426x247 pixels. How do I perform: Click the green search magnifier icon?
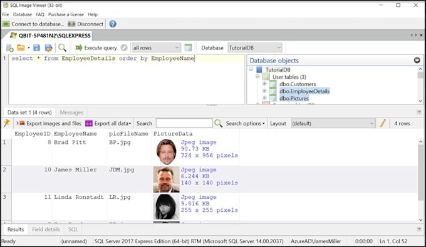point(218,123)
